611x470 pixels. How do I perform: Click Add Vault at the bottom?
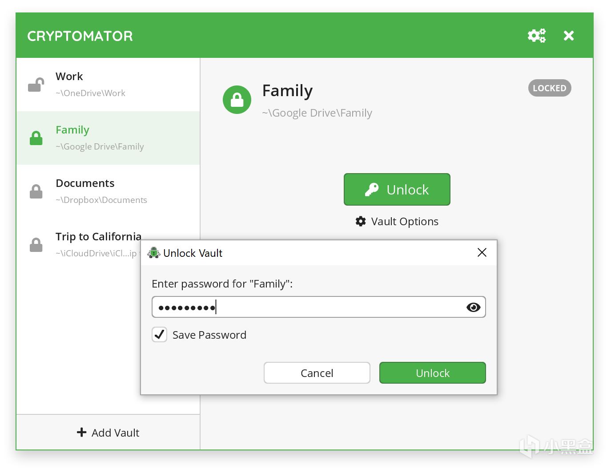coord(108,432)
